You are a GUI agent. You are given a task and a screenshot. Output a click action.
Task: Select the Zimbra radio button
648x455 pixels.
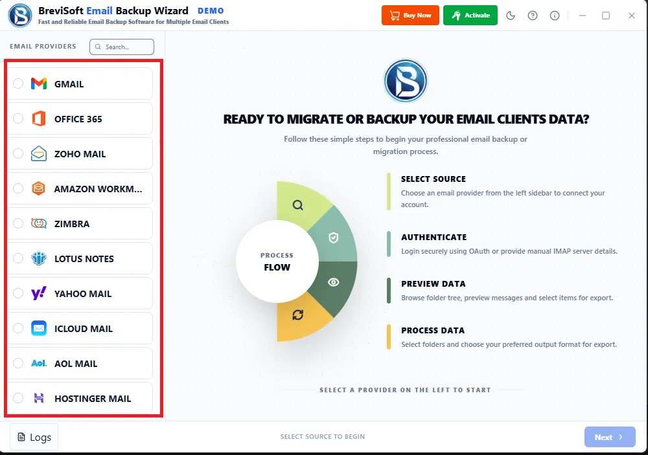coord(18,223)
